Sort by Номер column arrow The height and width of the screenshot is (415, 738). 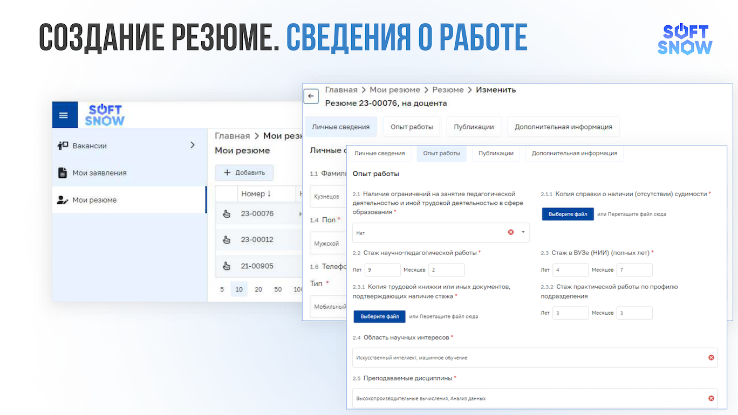269,194
